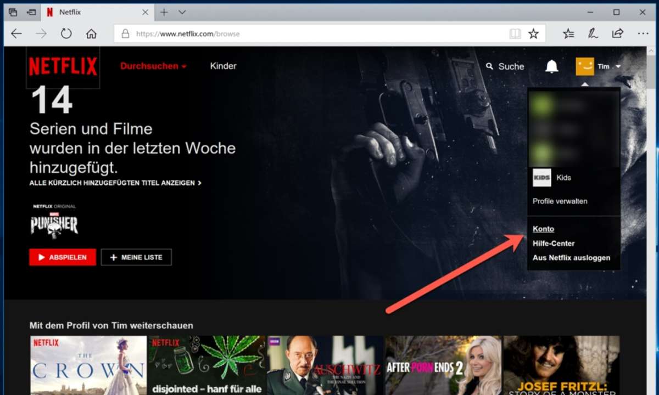
Task: Click the Netflix logo in the page header
Action: point(63,66)
